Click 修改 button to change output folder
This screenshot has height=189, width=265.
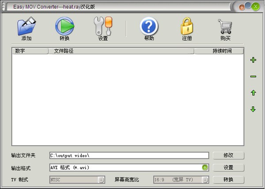tap(228, 155)
